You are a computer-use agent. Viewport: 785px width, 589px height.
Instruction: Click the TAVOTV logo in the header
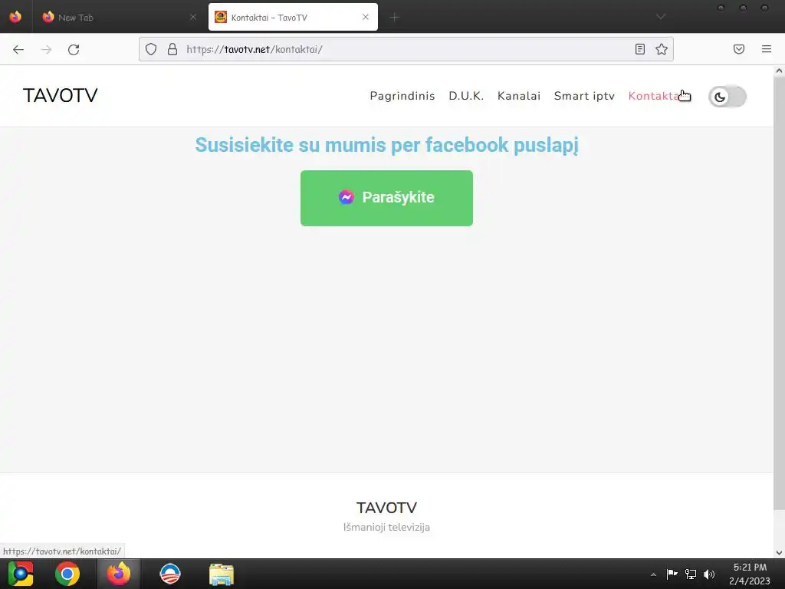60,95
